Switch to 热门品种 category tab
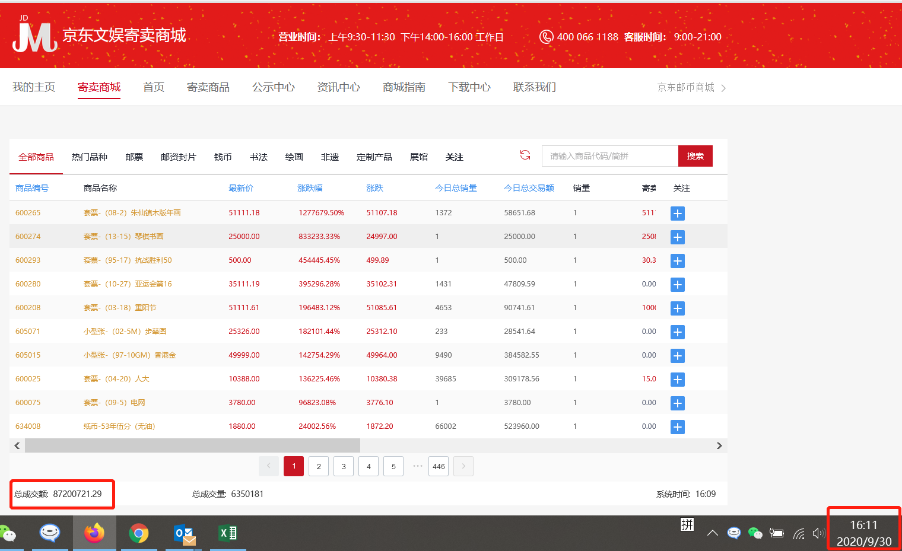This screenshot has height=551, width=902. point(90,157)
